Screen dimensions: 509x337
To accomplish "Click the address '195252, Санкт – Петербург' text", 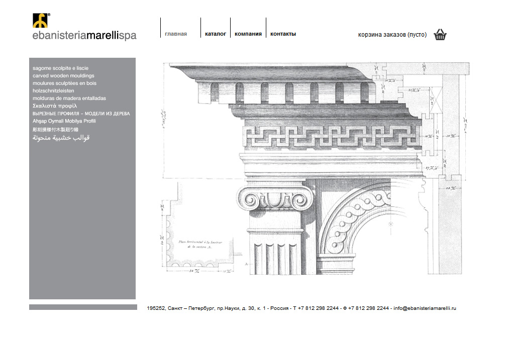I will point(181,308).
